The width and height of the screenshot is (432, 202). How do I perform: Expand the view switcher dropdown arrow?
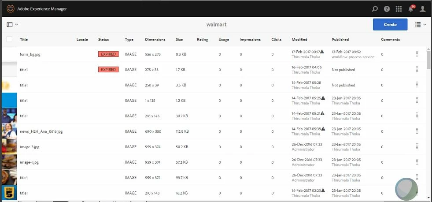[425, 25]
